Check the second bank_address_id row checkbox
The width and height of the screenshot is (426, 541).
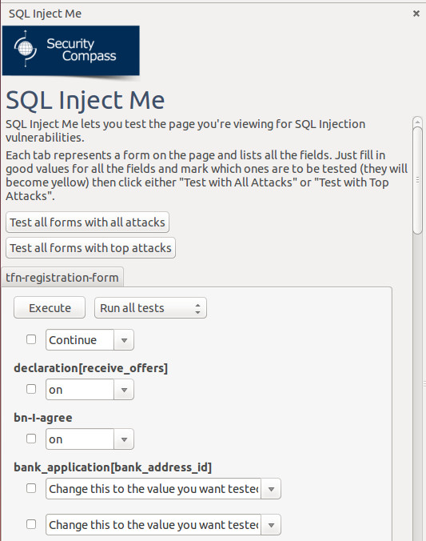[31, 524]
